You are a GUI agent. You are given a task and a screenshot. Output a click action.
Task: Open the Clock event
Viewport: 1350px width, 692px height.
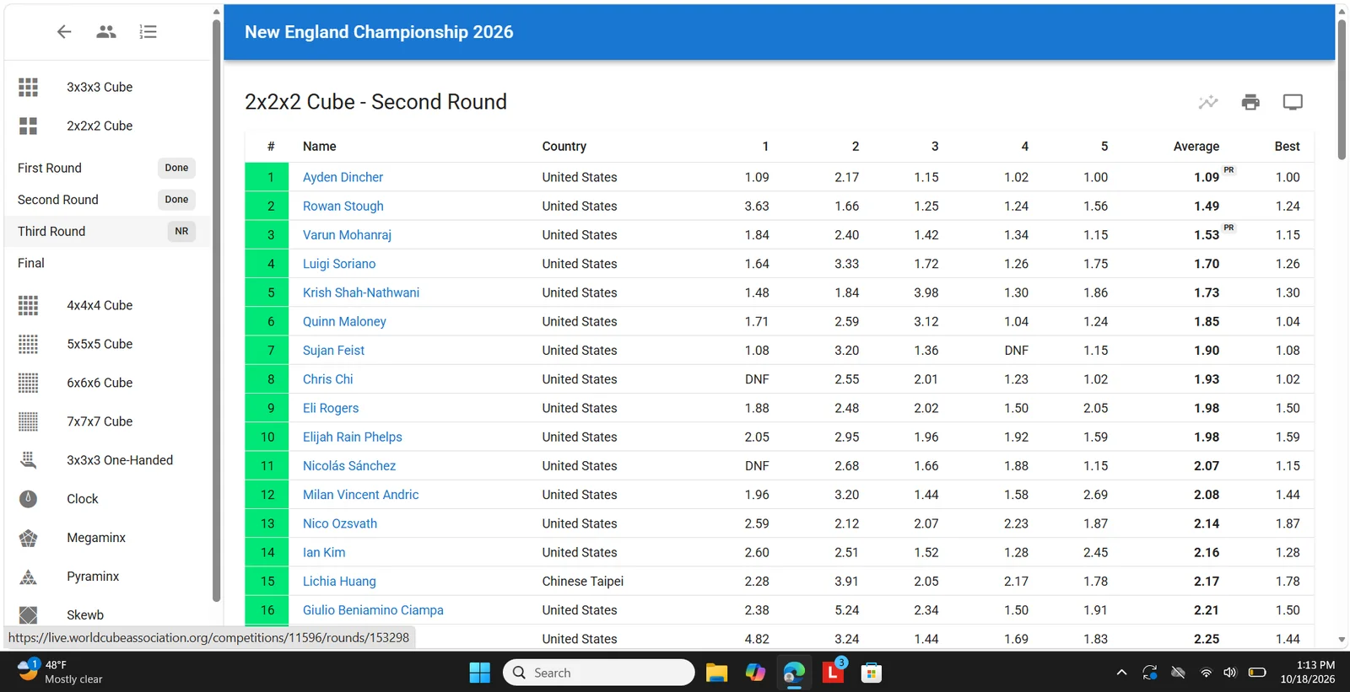108,499
